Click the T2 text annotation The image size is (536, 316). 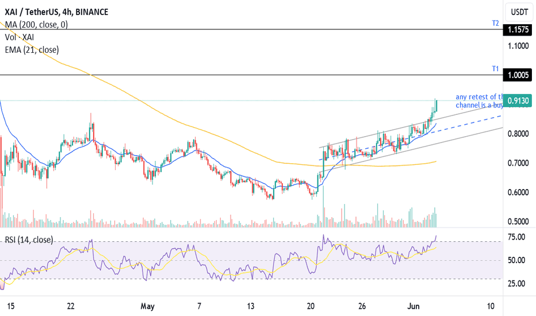point(495,23)
